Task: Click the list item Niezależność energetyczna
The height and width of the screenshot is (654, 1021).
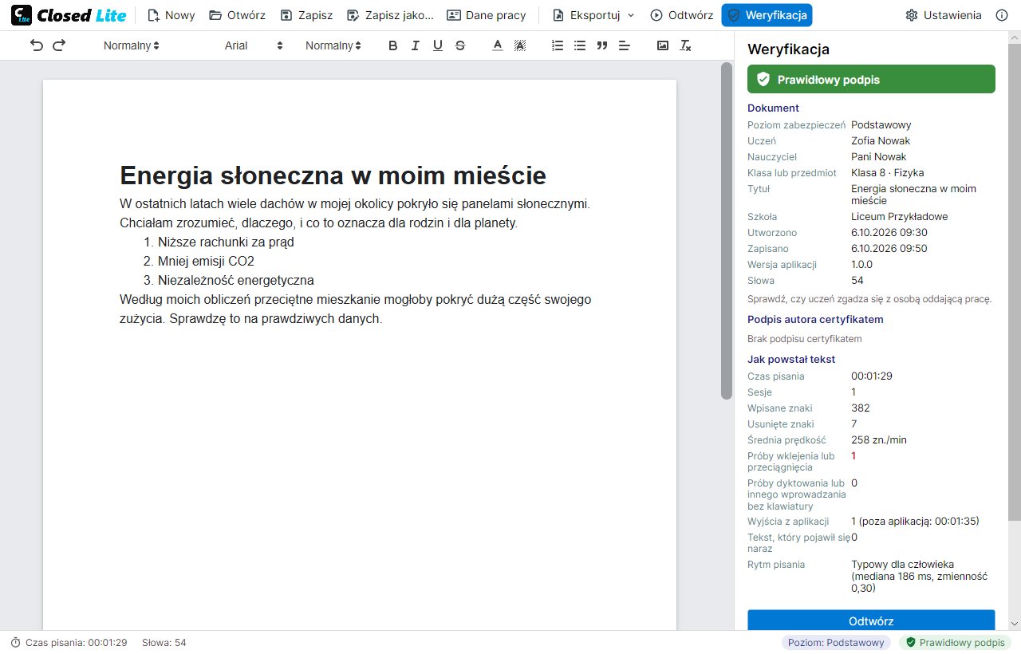Action: point(236,280)
